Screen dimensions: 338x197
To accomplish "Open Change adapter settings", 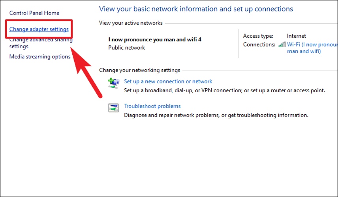I will pos(39,29).
